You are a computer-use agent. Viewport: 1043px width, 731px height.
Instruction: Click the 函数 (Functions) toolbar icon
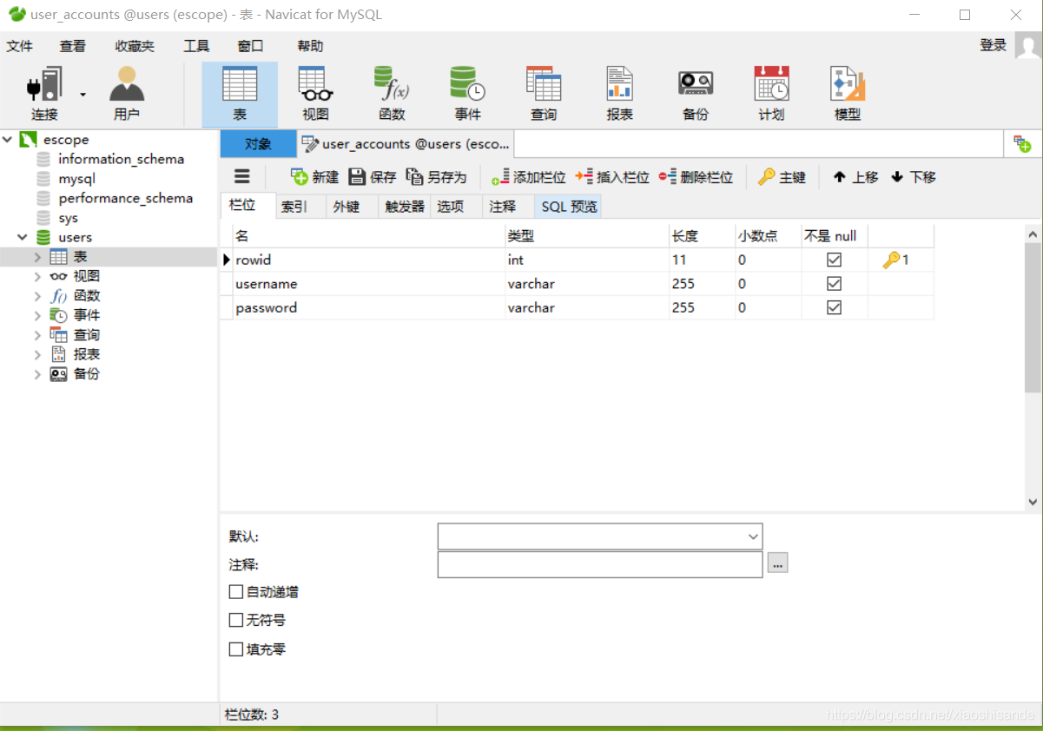[391, 92]
